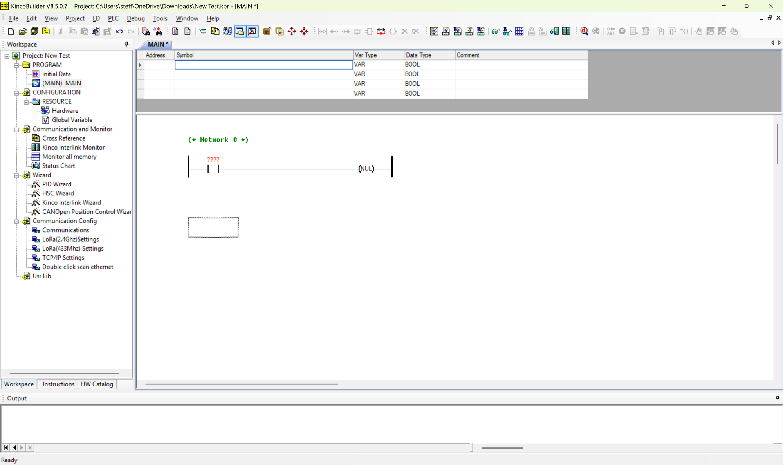Click the Compile check icon
783x465 pixels.
(x=434, y=31)
